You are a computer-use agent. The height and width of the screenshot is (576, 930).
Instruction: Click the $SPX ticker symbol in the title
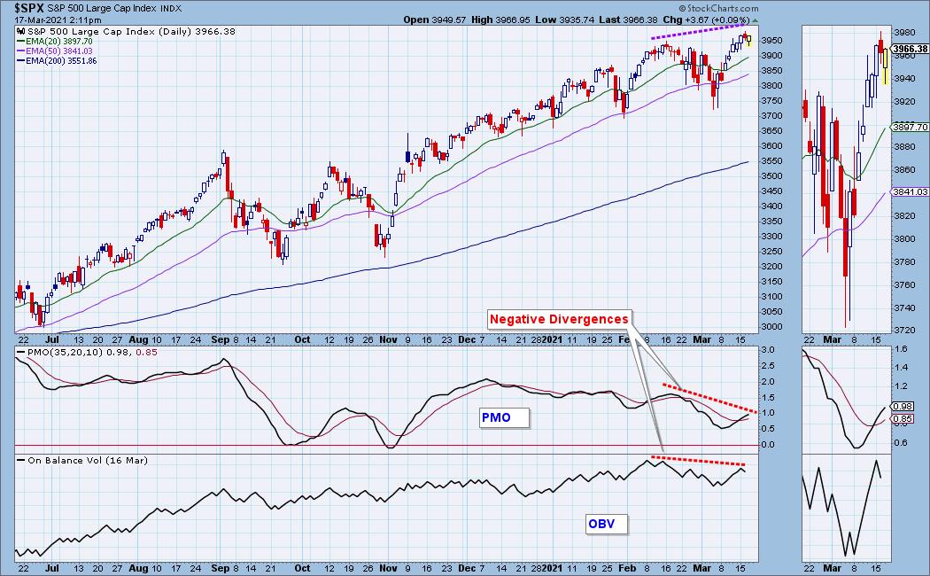click(x=29, y=8)
